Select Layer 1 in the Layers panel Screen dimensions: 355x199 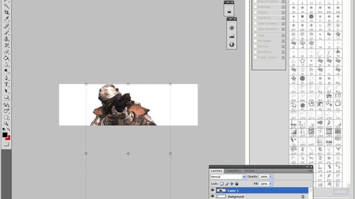pyautogui.click(x=262, y=190)
